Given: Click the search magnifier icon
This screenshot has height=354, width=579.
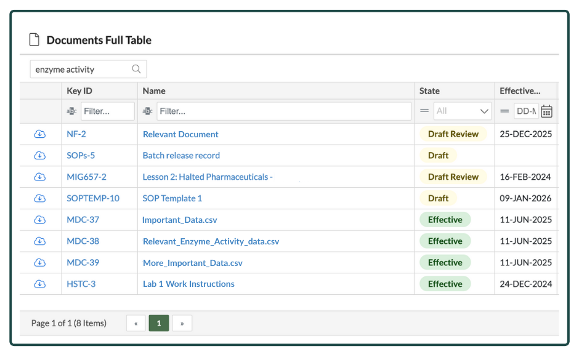Looking at the screenshot, I should [x=137, y=70].
